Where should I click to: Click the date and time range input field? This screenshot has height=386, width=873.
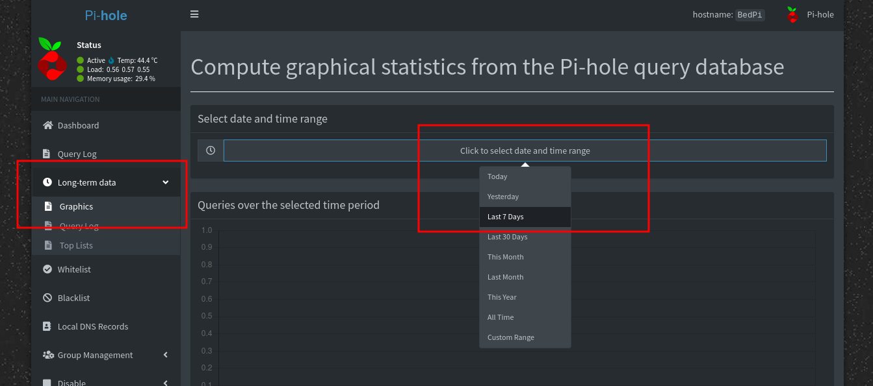[x=525, y=151]
